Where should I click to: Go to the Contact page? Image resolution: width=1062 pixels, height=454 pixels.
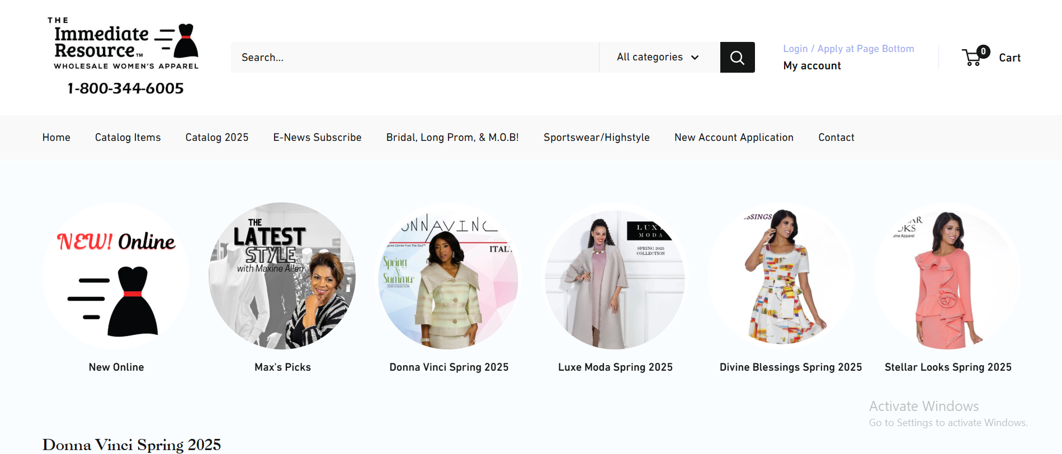pos(836,138)
